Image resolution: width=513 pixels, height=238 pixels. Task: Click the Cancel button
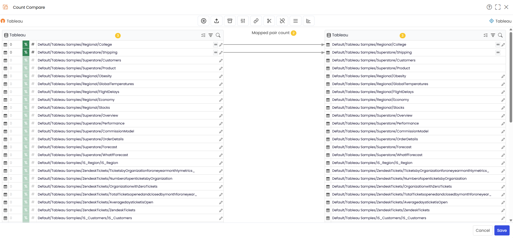(483, 230)
